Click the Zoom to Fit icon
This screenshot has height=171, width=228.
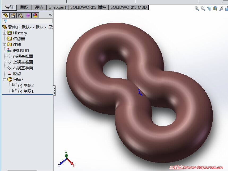197,8
